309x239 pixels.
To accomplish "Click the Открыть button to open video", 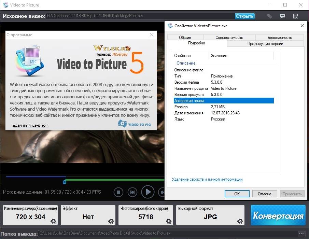I will [244, 16].
